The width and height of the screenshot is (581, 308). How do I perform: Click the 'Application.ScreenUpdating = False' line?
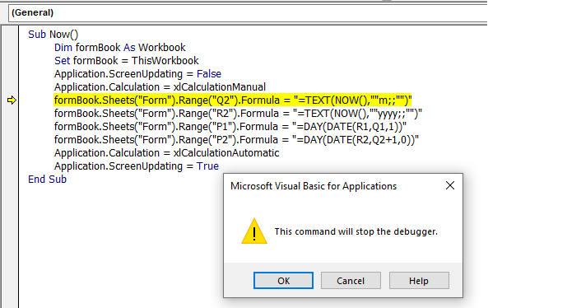[137, 74]
